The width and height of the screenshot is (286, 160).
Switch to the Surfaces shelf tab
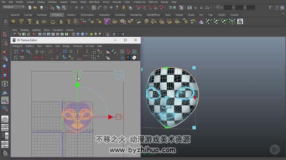[42, 15]
